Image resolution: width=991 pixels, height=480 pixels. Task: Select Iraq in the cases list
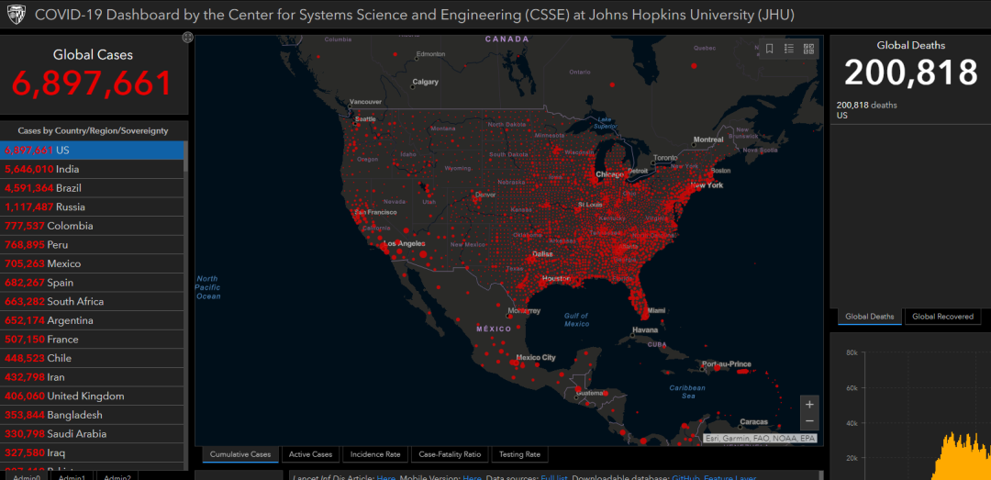point(92,453)
